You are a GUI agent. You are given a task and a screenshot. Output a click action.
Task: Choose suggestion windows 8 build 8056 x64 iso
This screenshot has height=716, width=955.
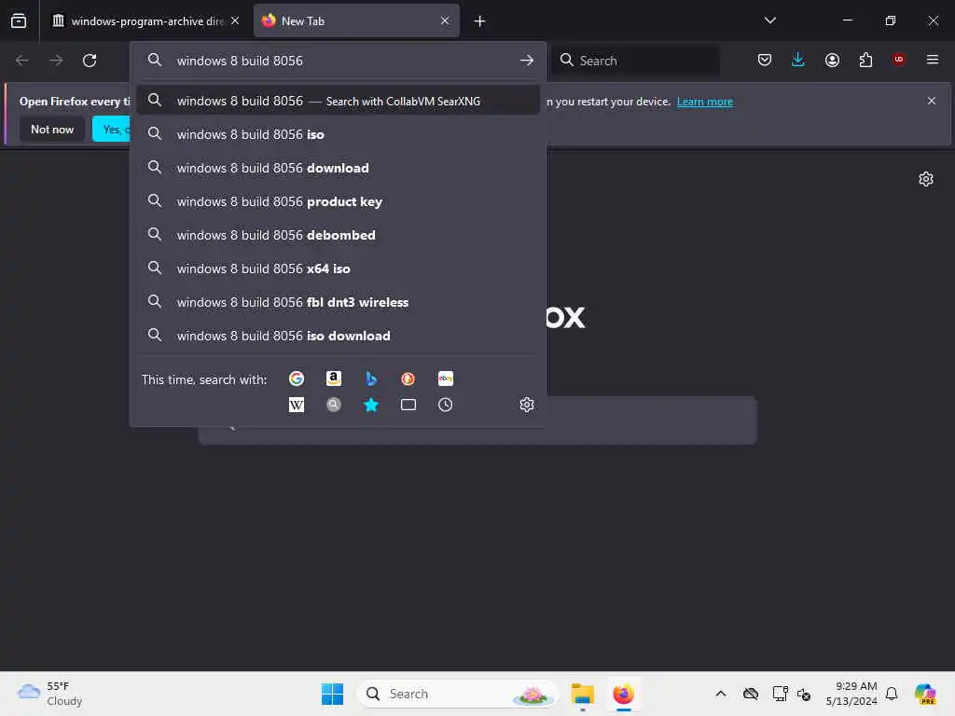pos(338,268)
